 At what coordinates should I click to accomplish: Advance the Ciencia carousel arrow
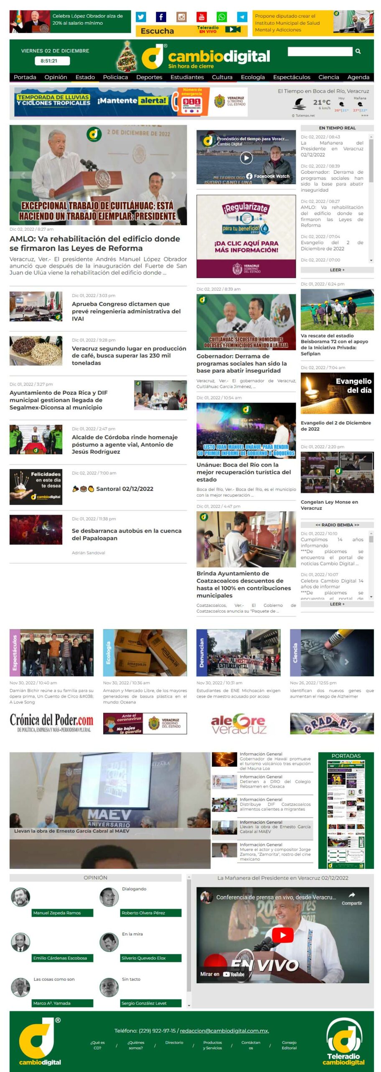[x=346, y=662]
